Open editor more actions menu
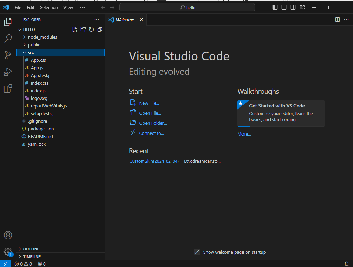 click(x=346, y=20)
